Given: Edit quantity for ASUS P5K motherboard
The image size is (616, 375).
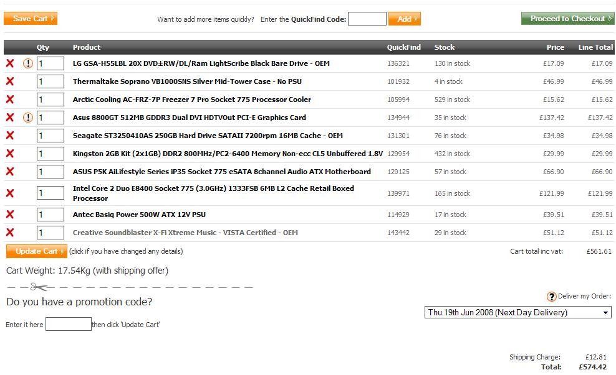Looking at the screenshot, I should tap(51, 172).
